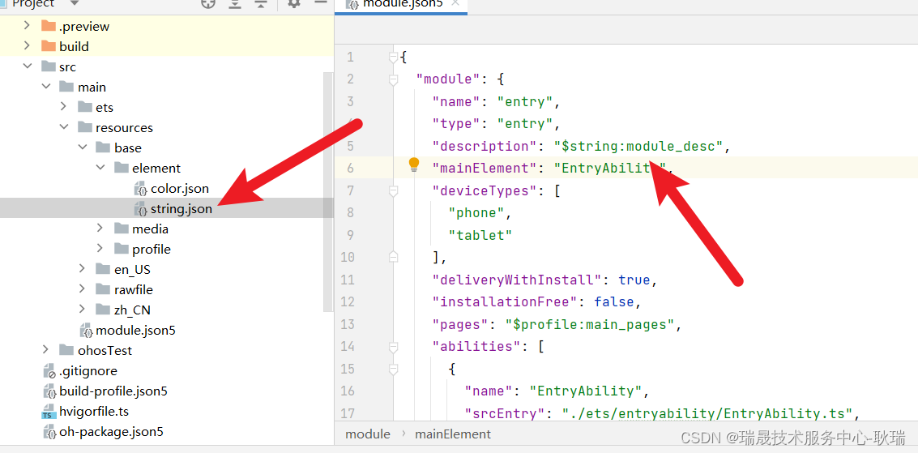Screen dimensions: 918x453
Task: Click the expand all icon in Project toolbar
Action: click(235, 3)
